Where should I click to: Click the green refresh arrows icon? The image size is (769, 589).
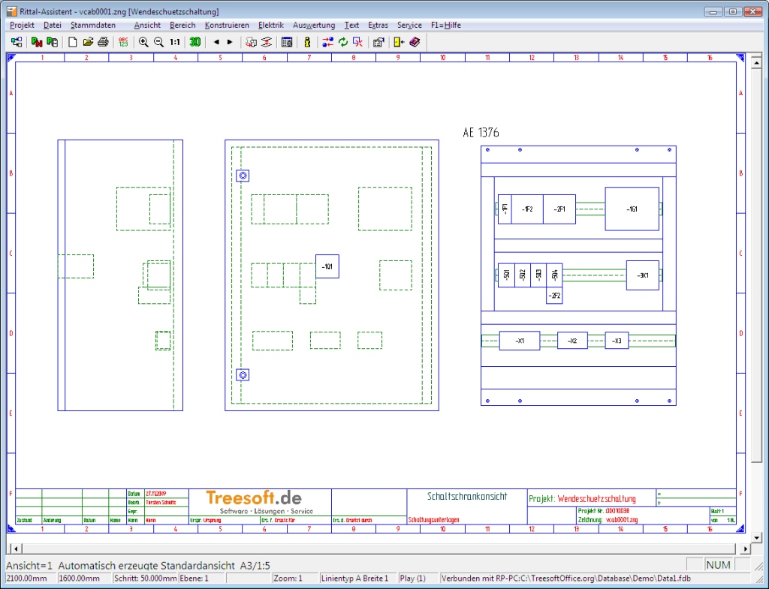tap(343, 42)
